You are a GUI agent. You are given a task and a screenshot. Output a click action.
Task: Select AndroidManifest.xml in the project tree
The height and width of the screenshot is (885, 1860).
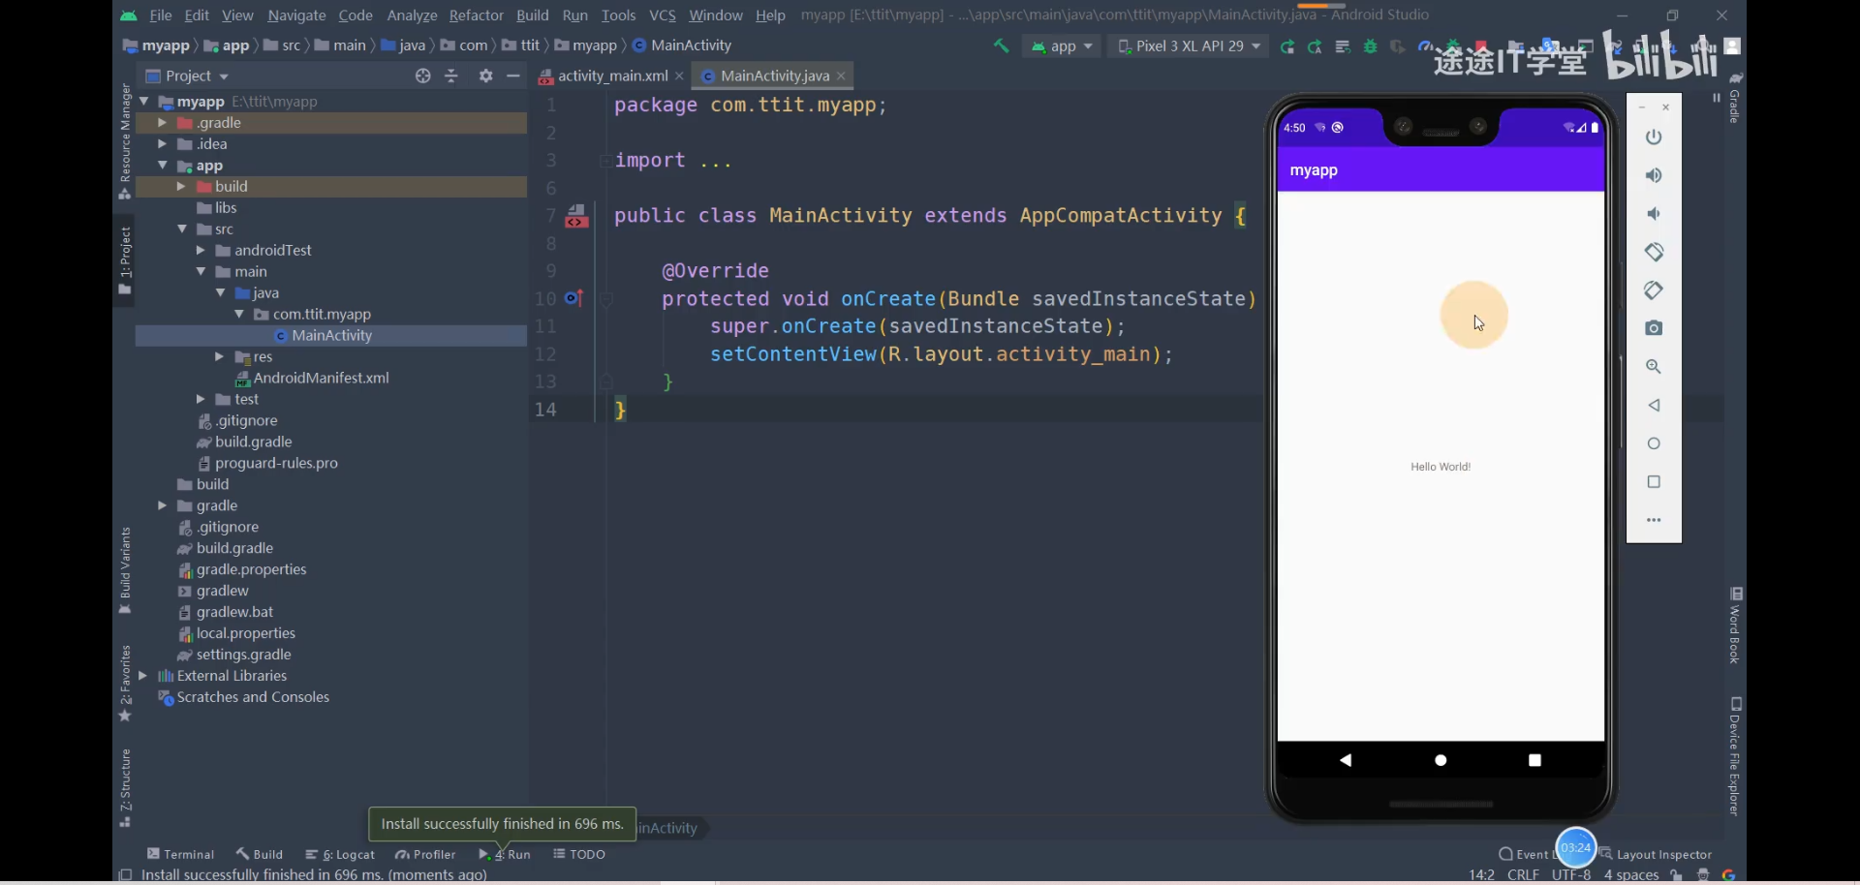(x=312, y=379)
